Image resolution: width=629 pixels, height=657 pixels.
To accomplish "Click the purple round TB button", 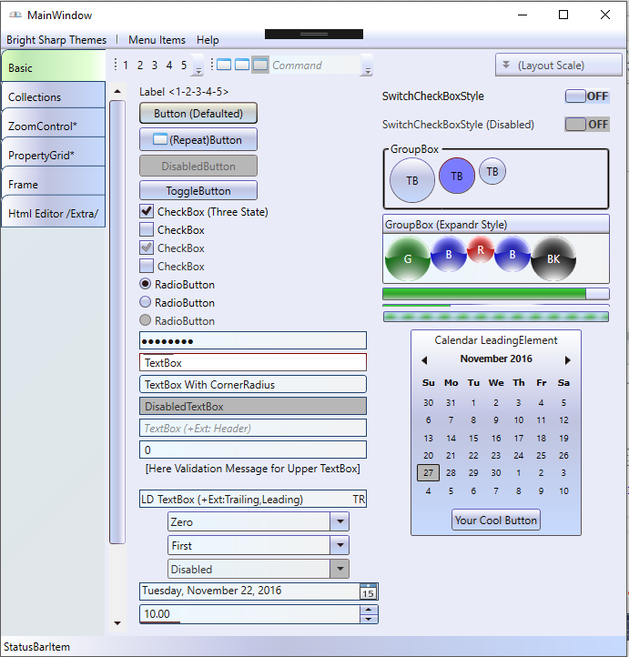I will coord(457,176).
